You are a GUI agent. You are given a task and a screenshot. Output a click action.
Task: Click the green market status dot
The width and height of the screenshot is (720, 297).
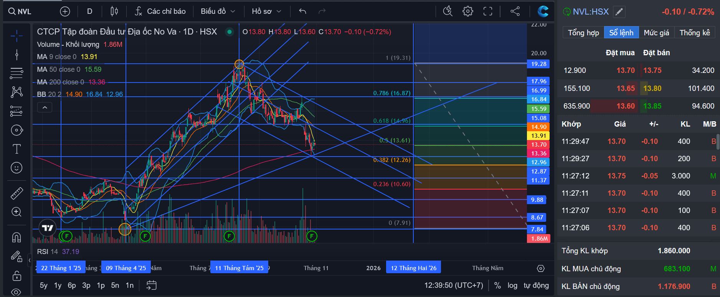pos(230,32)
